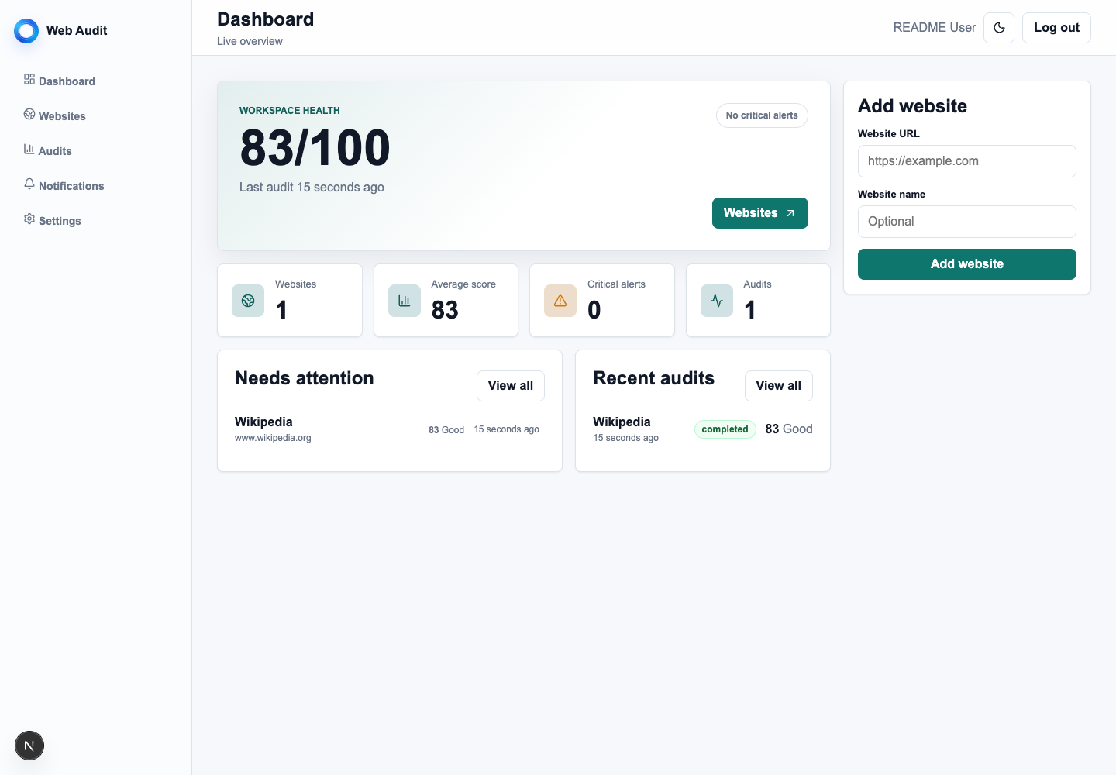Click the Web Audit logo icon
Image resolution: width=1116 pixels, height=775 pixels.
26,31
